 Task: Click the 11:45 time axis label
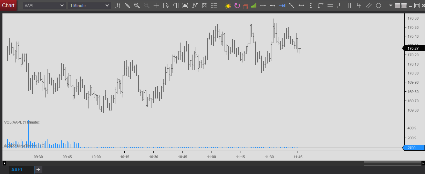pyautogui.click(x=298, y=157)
